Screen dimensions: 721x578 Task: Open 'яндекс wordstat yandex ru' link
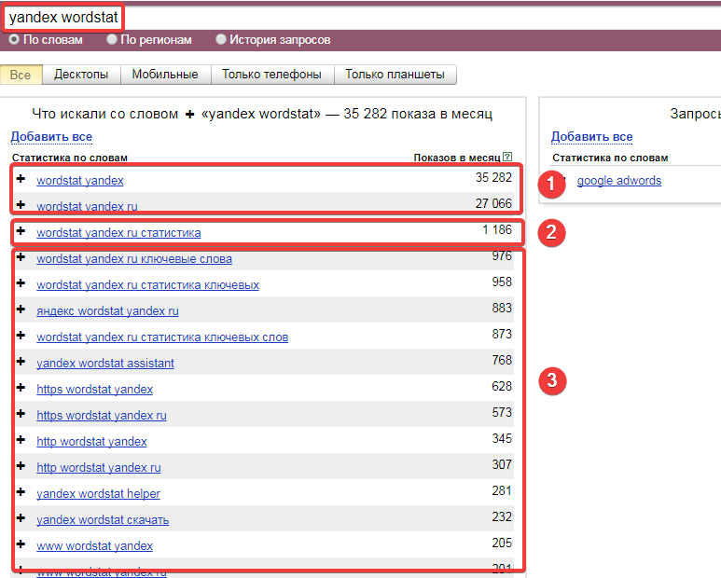point(107,311)
